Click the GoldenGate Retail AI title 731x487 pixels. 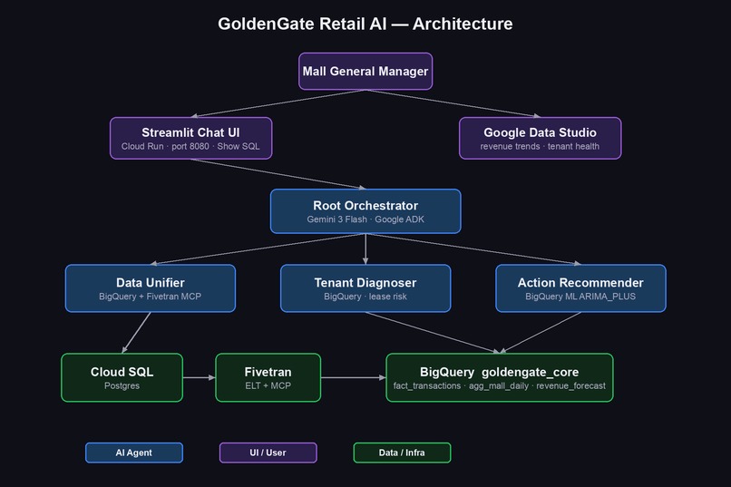coord(365,24)
